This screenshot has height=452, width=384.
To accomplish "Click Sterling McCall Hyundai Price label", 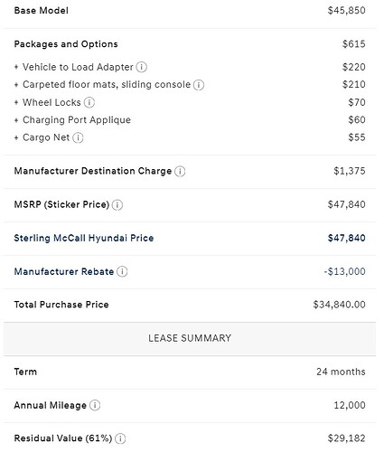I will pos(84,238).
